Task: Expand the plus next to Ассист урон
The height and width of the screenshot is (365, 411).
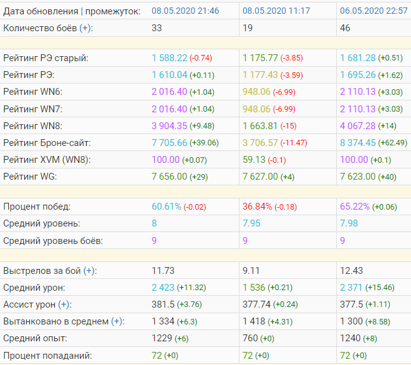Action: coord(64,304)
